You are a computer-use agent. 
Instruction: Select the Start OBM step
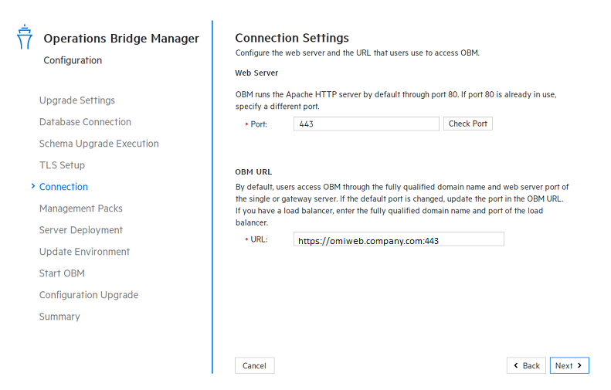[62, 273]
